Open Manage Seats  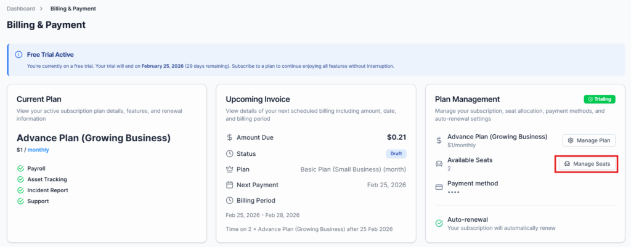(x=586, y=164)
